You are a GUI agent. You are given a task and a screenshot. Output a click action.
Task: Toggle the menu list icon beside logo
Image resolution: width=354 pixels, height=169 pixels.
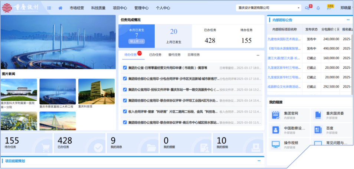tap(49, 8)
